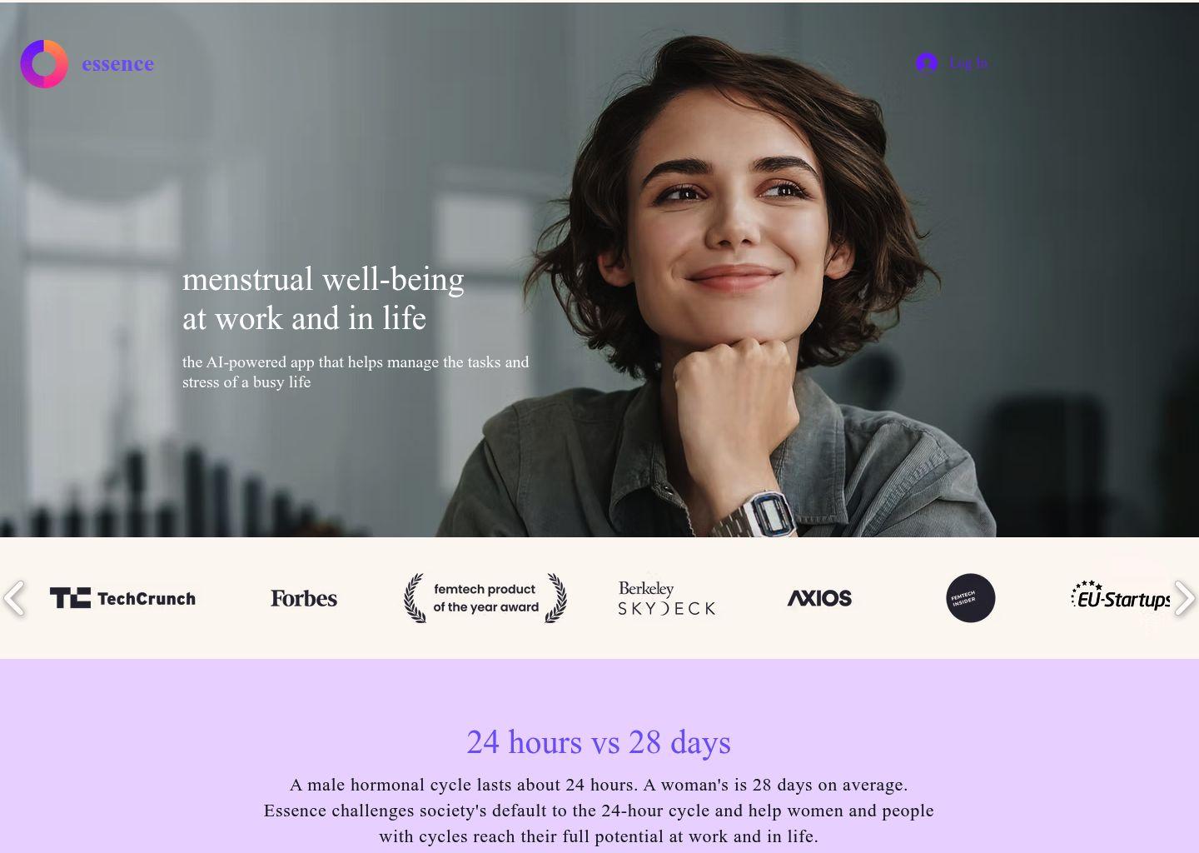Viewport: 1199px width, 853px height.
Task: Select the EU-Startups logo
Action: coord(1121,596)
